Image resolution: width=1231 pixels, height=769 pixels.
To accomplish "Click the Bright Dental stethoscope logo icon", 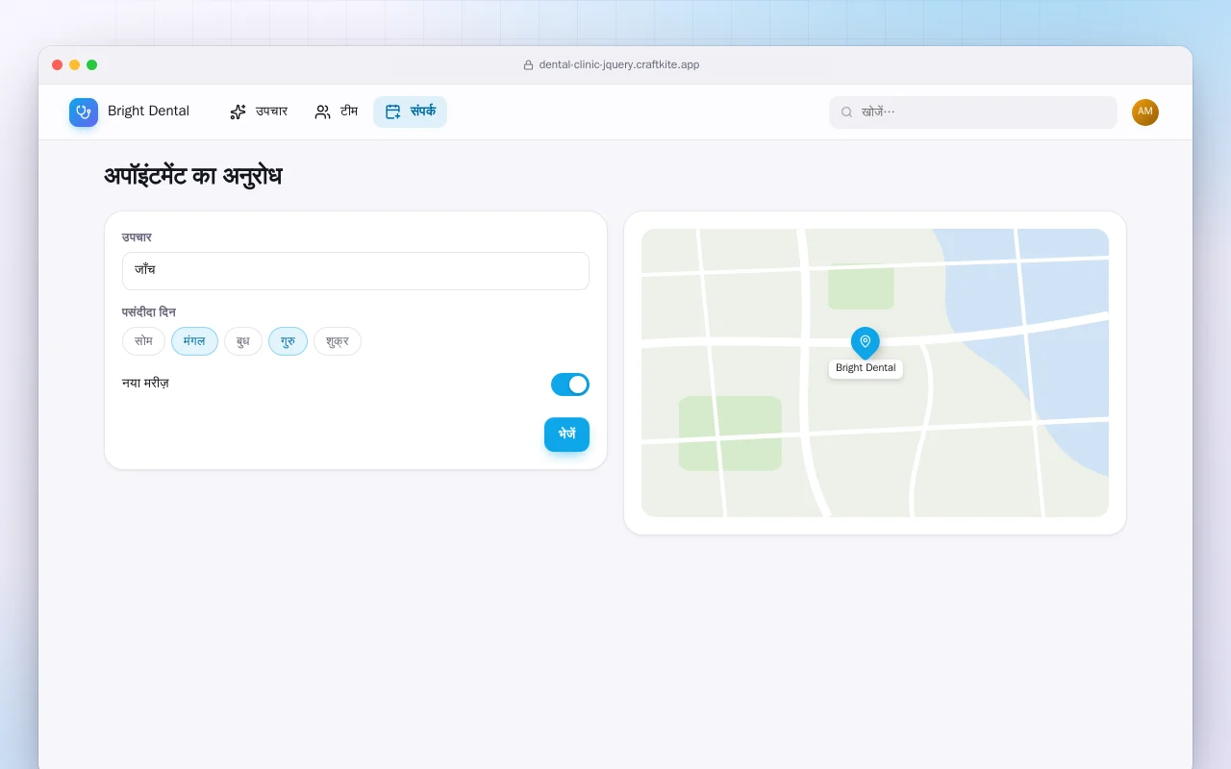I will click(x=84, y=112).
